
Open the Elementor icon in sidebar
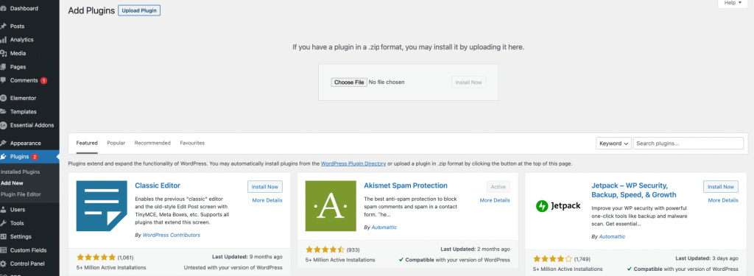point(4,98)
